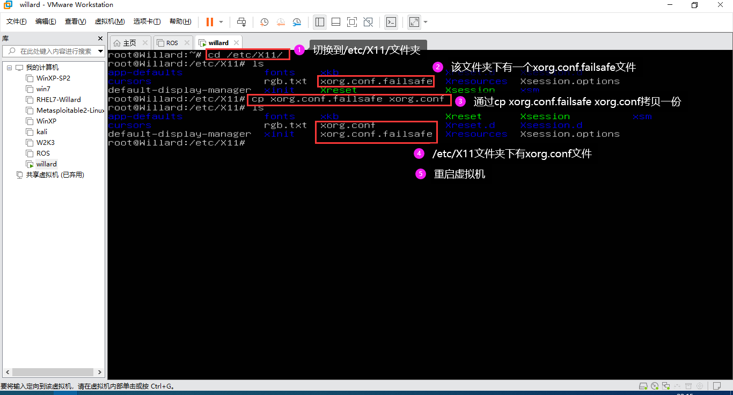
Task: Open the 选项卡(T) menu
Action: (x=147, y=21)
